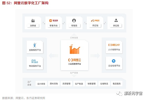147x100 pixels.
Task: Click the 工厂企业 label
Action: [29, 83]
